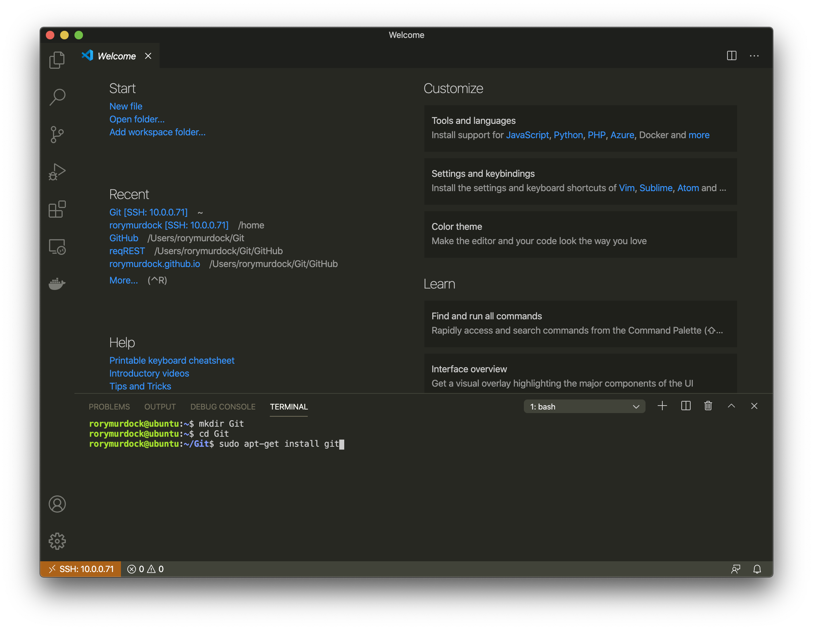813x630 pixels.
Task: Open the Explorer view in activity bar
Action: (x=57, y=59)
